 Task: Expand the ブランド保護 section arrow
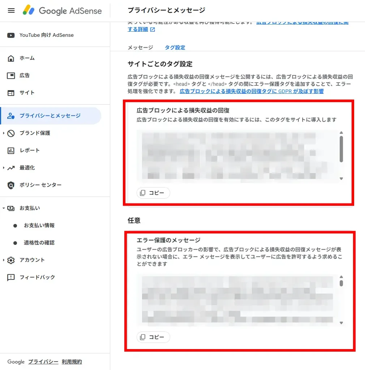[4, 133]
